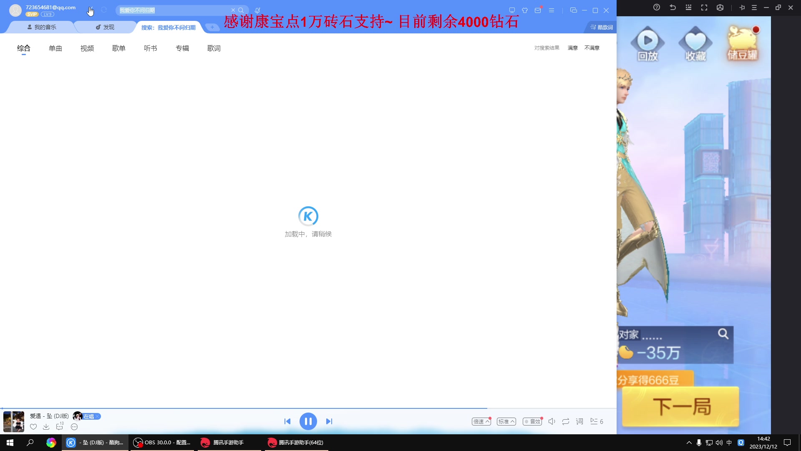Open 储豆罐 piggy bank in game

743,43
